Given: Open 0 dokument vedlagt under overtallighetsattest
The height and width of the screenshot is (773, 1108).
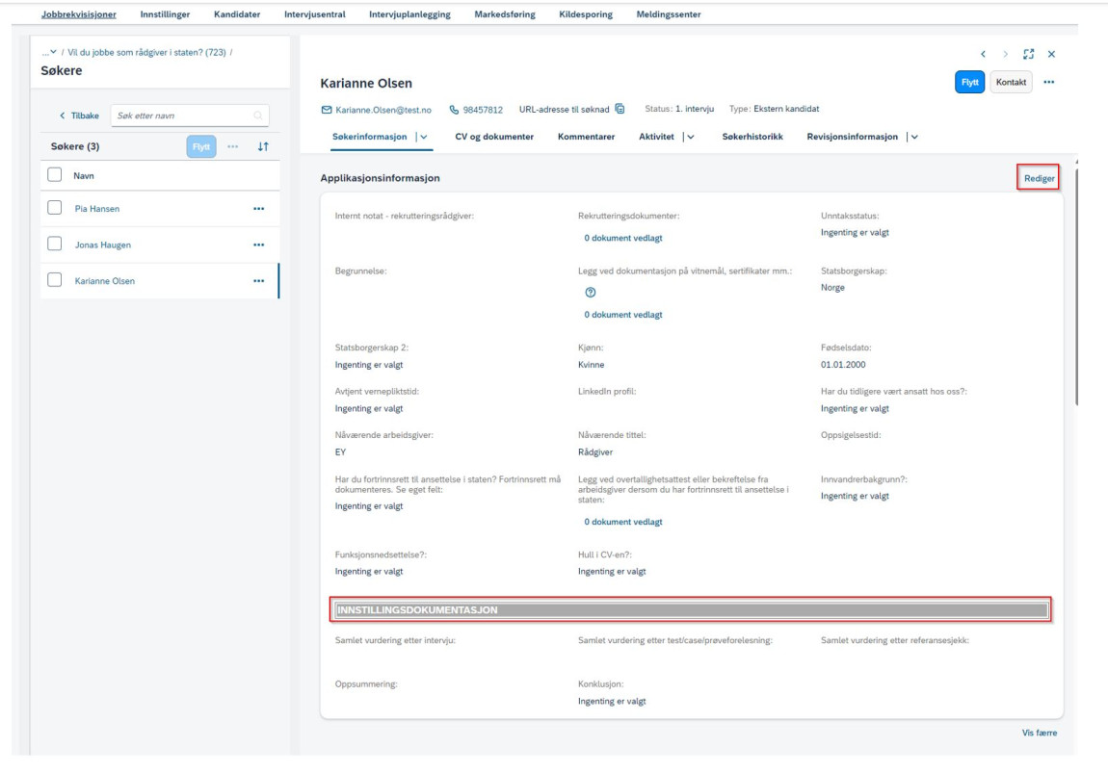Looking at the screenshot, I should coord(623,522).
